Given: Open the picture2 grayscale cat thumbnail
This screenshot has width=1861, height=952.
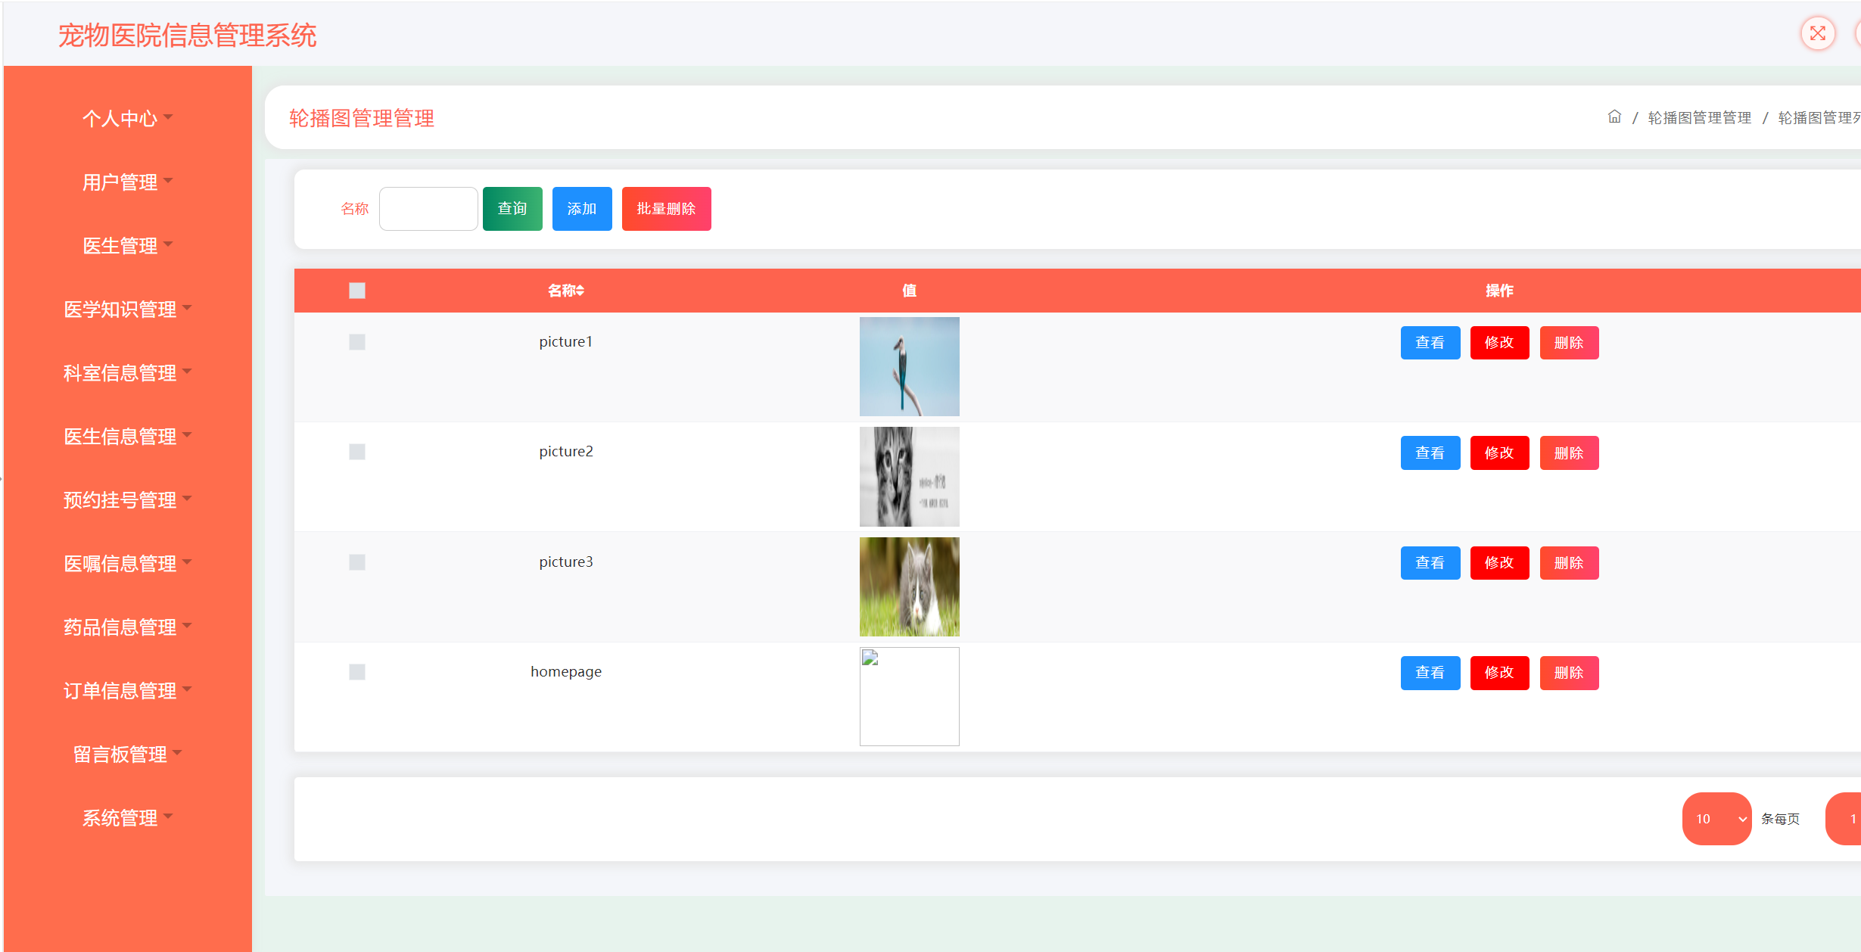Looking at the screenshot, I should click(x=909, y=477).
